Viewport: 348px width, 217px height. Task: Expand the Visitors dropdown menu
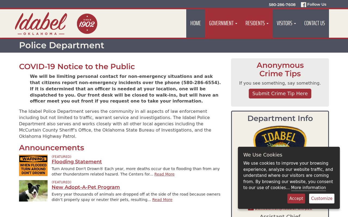click(286, 23)
